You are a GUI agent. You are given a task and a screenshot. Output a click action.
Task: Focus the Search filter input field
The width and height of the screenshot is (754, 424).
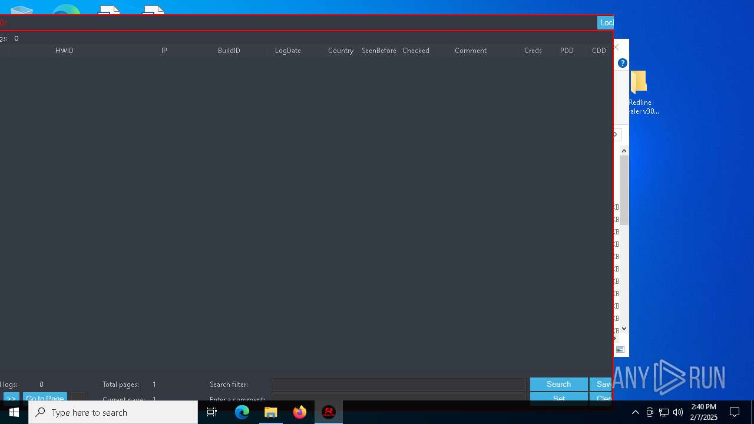coord(398,385)
